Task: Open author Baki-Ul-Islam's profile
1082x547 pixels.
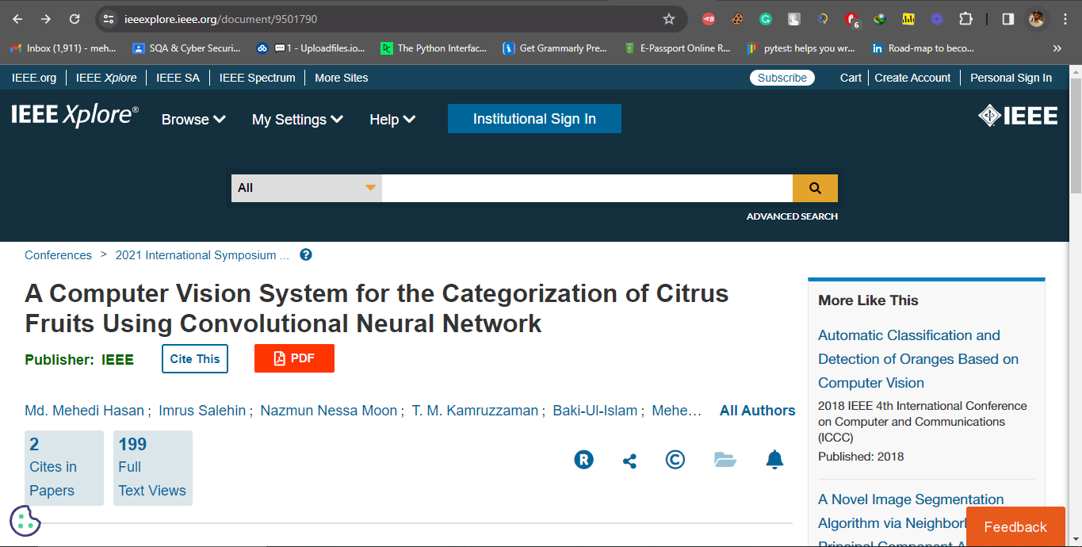Action: 595,411
